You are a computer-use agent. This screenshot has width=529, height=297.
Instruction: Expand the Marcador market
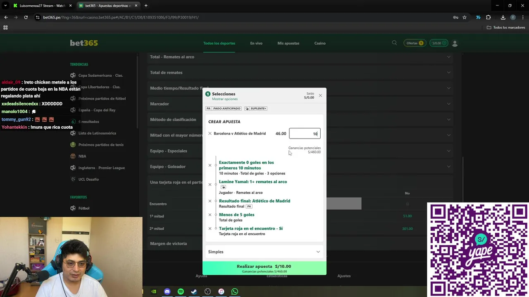coord(300,104)
